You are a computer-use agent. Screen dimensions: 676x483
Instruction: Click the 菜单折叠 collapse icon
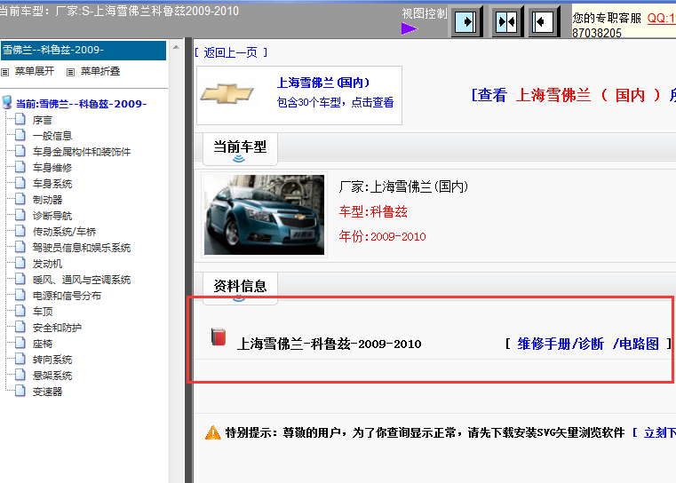coord(70,72)
